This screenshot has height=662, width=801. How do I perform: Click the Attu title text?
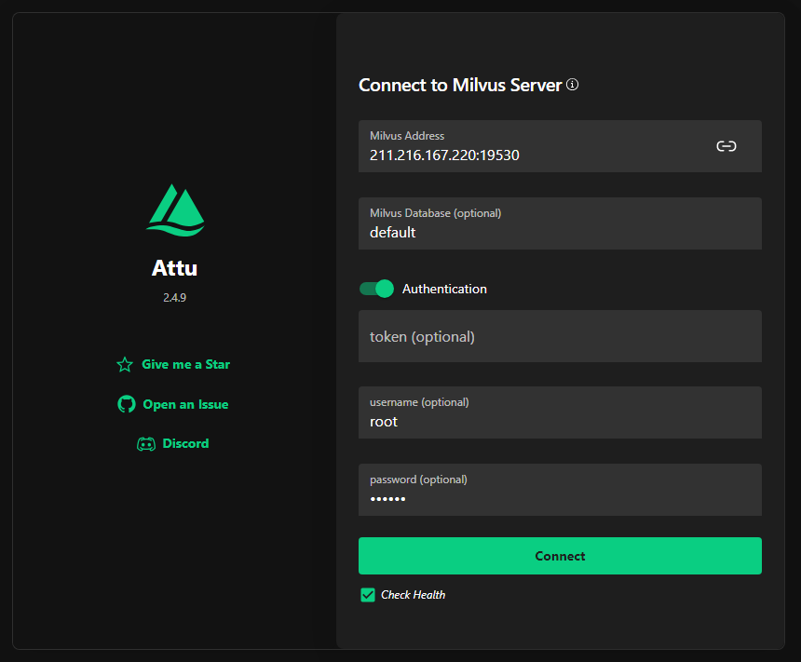pos(175,268)
